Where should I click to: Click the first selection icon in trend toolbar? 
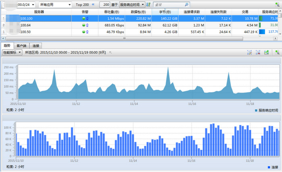point(250,52)
